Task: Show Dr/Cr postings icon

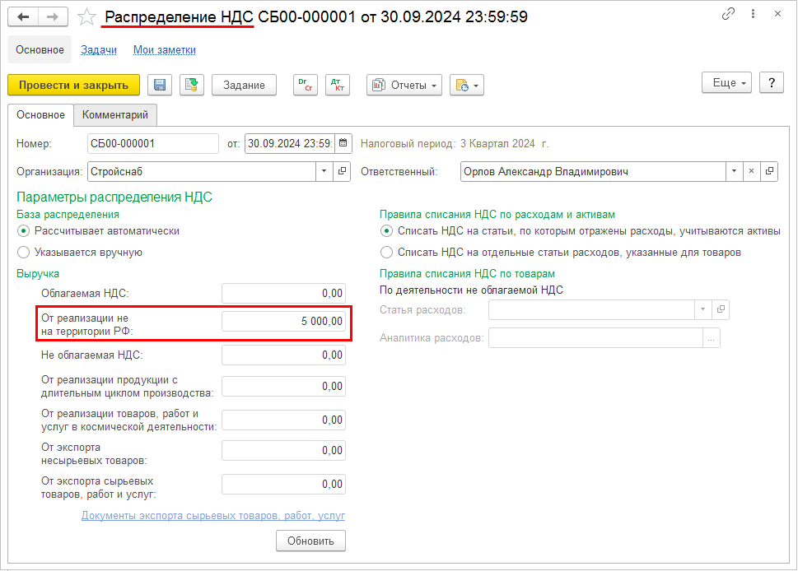Action: click(x=306, y=85)
